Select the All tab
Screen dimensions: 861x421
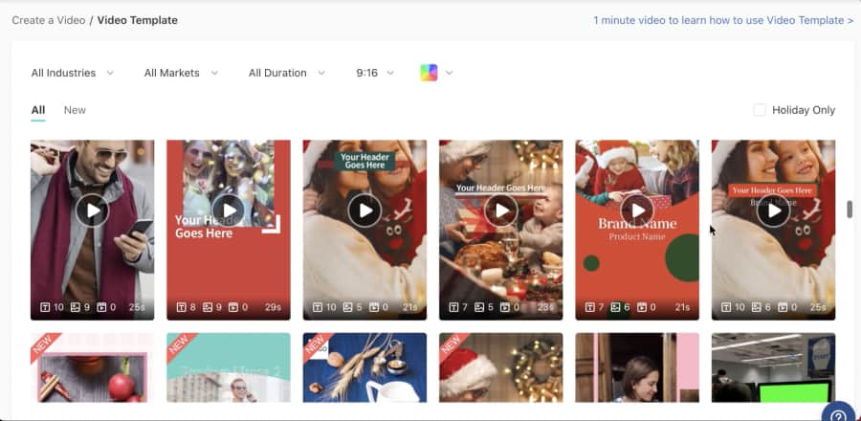click(38, 110)
